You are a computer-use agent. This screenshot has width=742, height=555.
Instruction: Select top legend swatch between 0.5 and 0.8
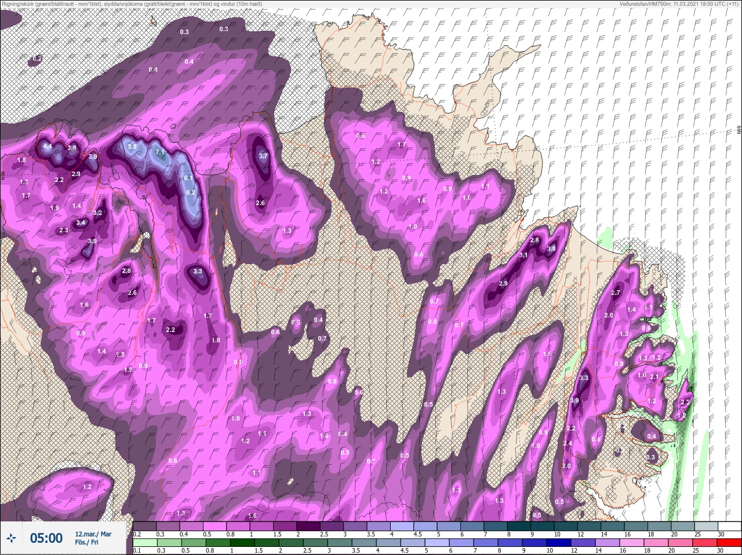[x=216, y=526]
